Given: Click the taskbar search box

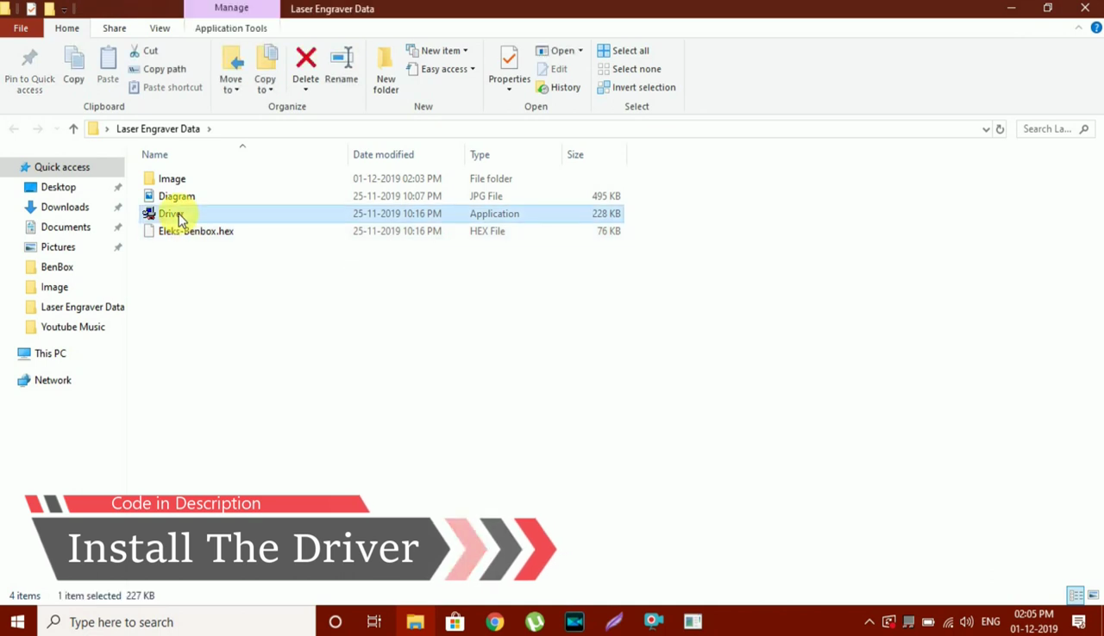Looking at the screenshot, I should 177,621.
